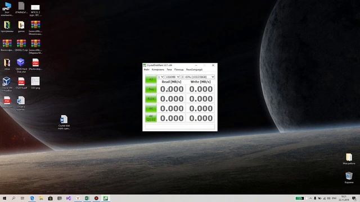Click the empty comment field in CrystalDiskMark
Viewport: 360px width, 202px height.
(180, 126)
